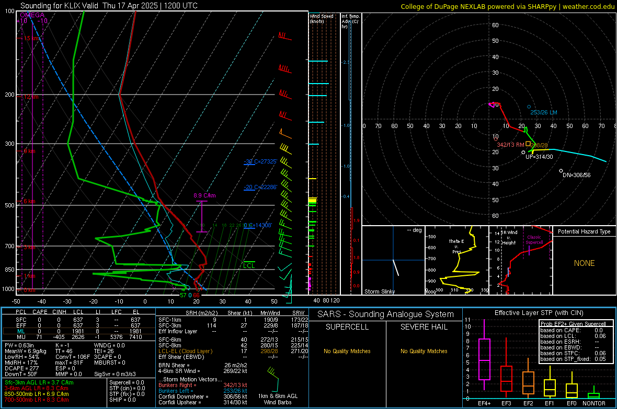Click the purple 'Classic Supercell' label
Image resolution: width=617 pixels, height=409 pixels.
tap(534, 240)
